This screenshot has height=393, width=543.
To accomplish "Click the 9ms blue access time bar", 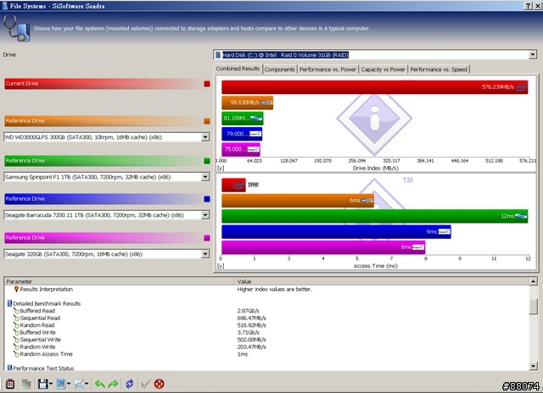I will [x=336, y=231].
